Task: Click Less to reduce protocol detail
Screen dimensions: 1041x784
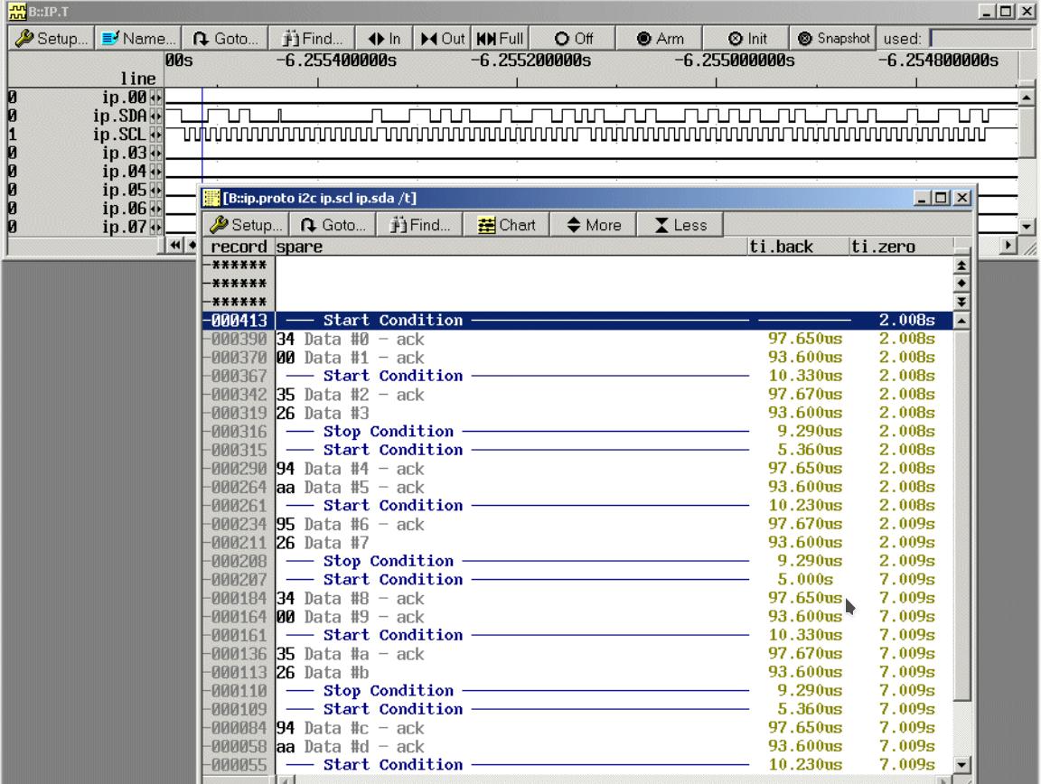Action: pyautogui.click(x=680, y=225)
